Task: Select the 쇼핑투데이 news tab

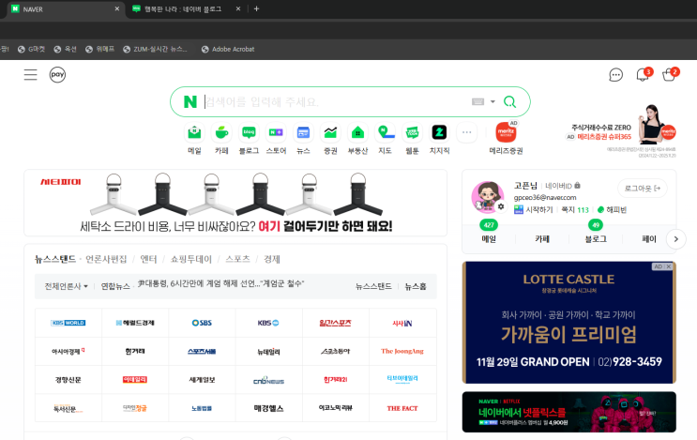Action: (x=191, y=259)
